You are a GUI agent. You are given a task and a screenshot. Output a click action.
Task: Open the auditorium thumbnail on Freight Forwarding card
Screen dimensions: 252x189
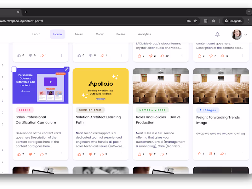pyautogui.click(x=221, y=86)
